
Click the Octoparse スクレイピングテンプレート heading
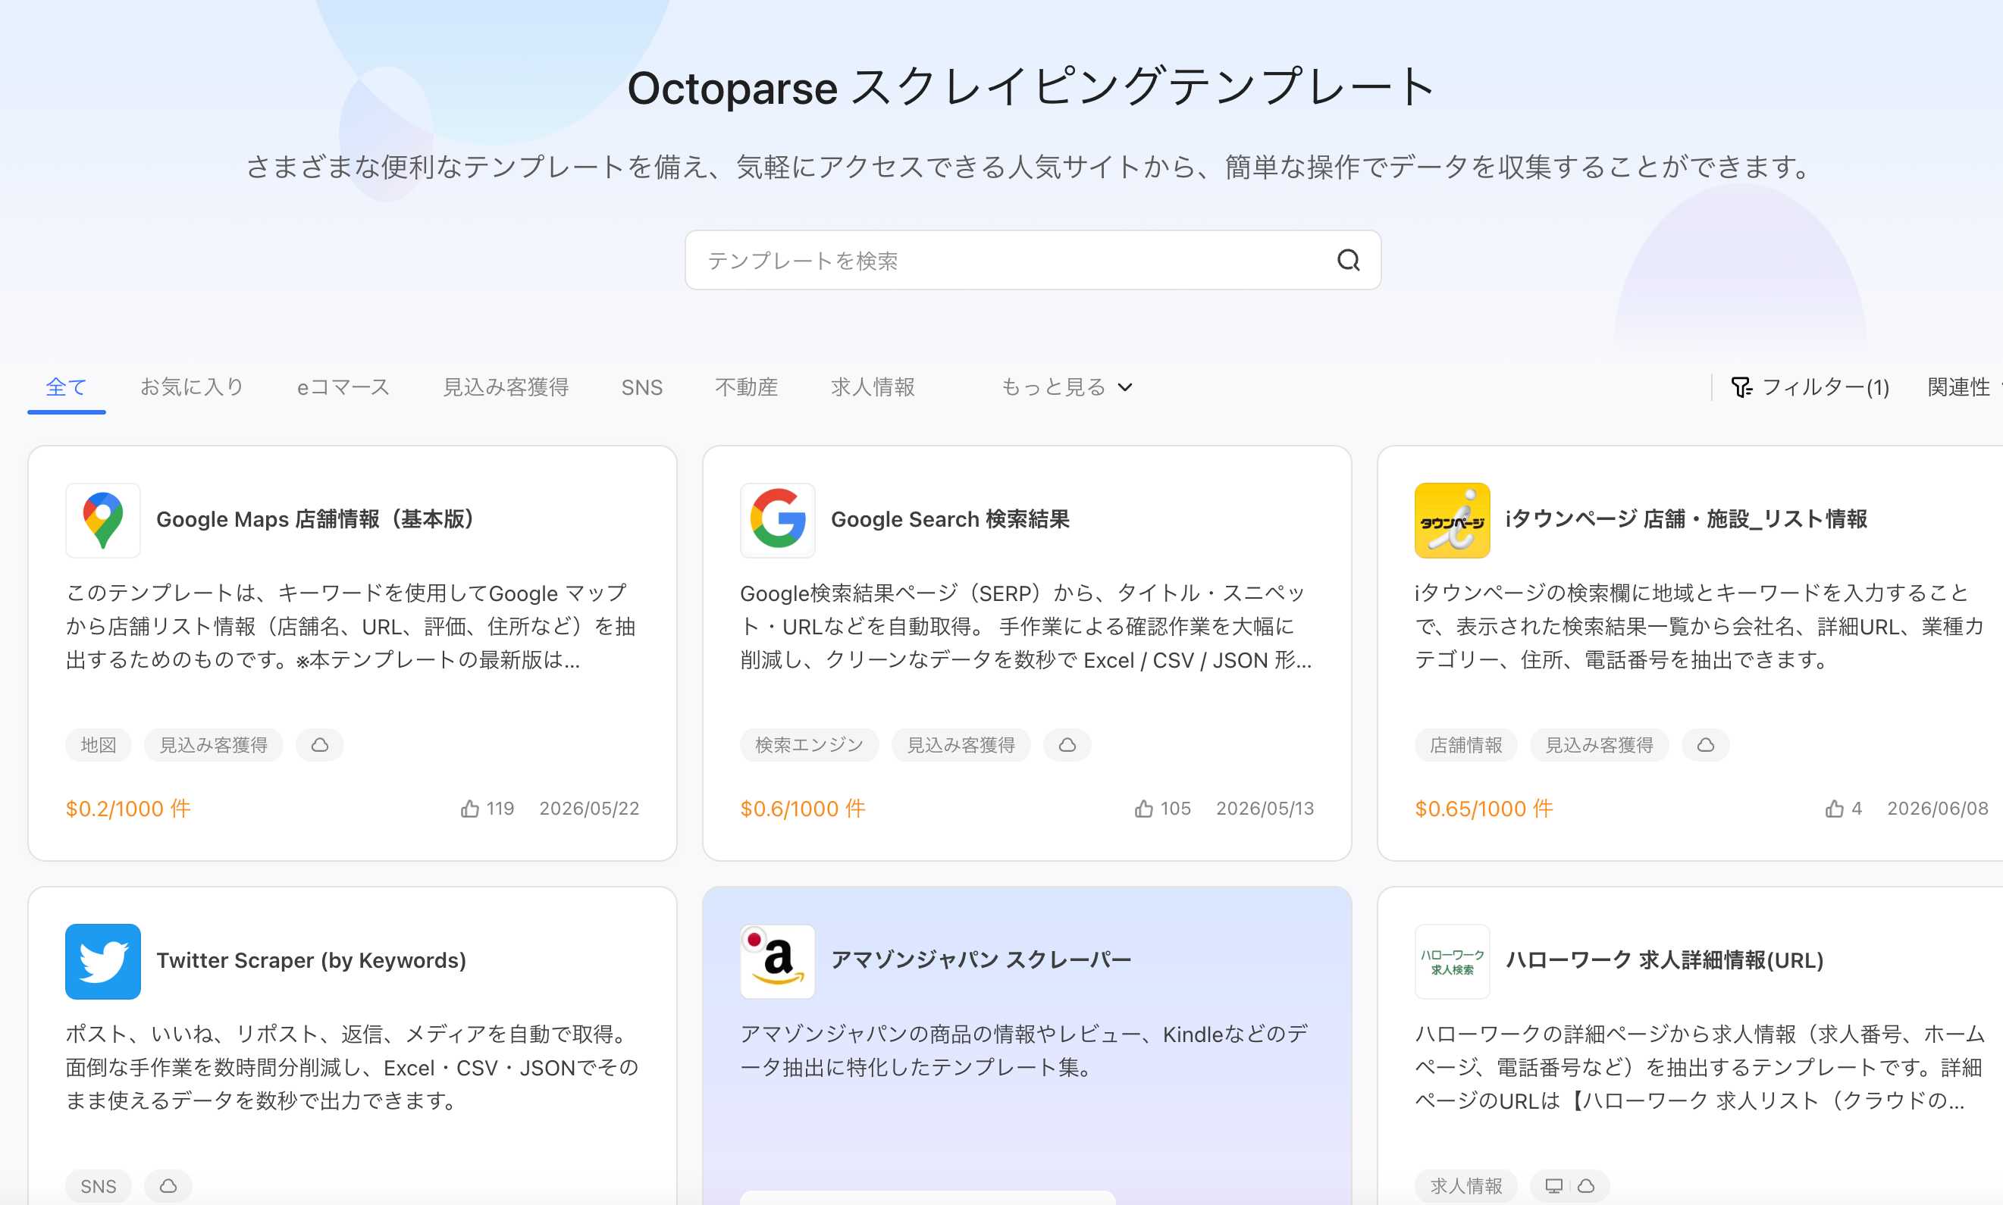1033,87
